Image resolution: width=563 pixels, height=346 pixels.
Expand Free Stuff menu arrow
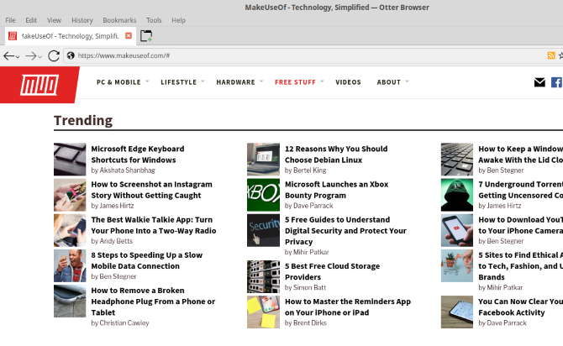[322, 81]
